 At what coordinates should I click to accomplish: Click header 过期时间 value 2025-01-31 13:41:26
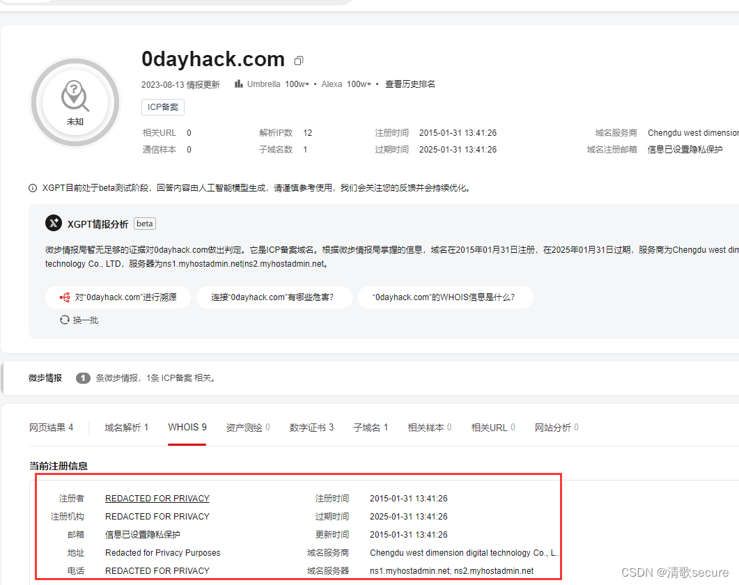458,150
